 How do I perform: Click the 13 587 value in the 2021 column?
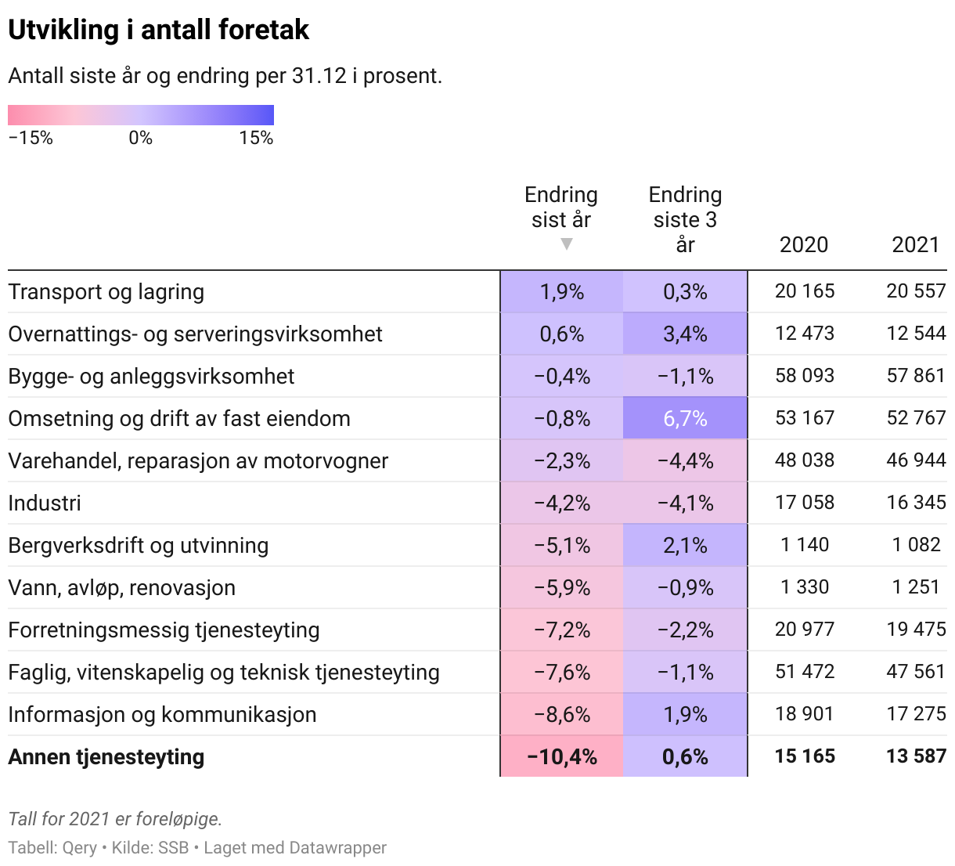[916, 756]
